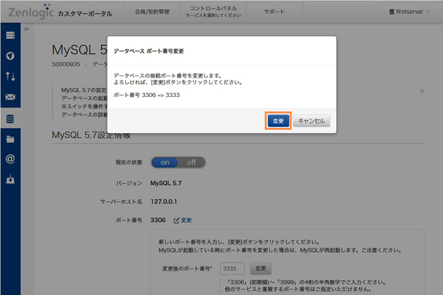Go to Zenlogic カスタマーポータル home logo

click(60, 12)
